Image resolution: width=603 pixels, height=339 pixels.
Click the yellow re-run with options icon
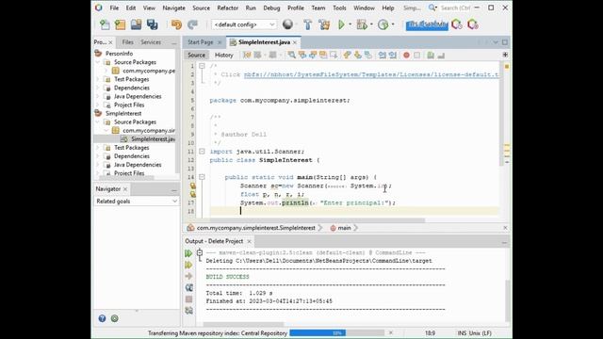click(x=188, y=265)
